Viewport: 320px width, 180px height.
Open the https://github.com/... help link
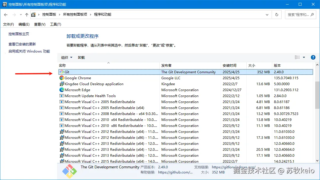click(175, 172)
